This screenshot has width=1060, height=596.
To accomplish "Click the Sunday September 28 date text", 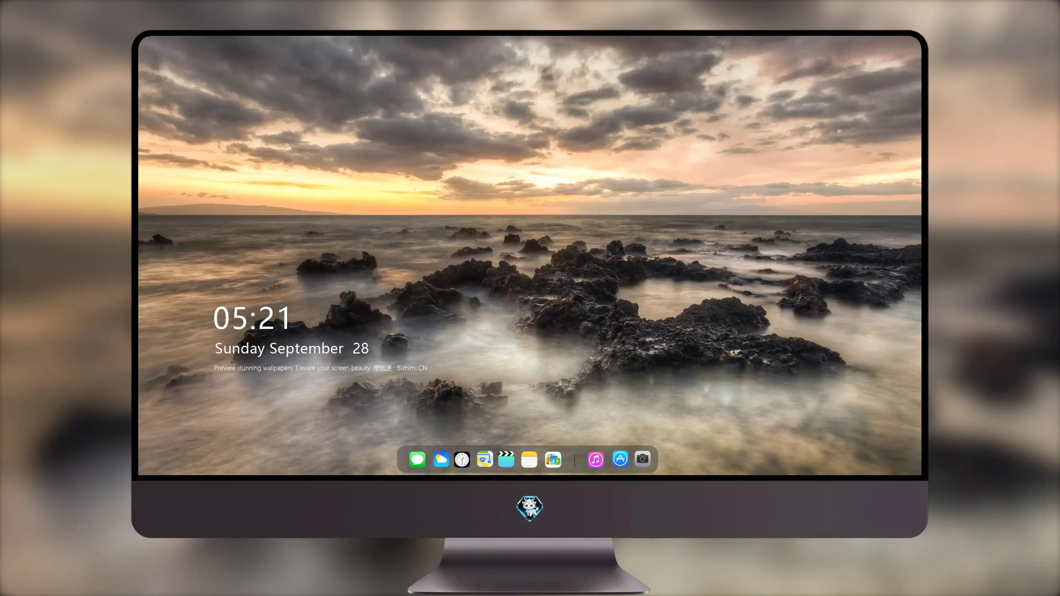I will (x=292, y=348).
